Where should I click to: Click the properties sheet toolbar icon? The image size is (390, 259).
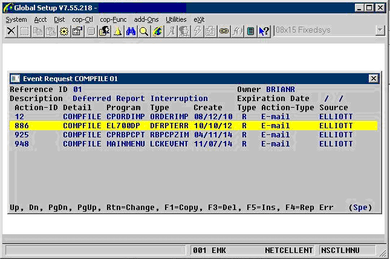point(77,31)
